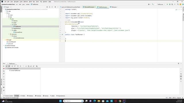The image size is (184, 103).
Task: Open Search Everywhere magnifier in top toolbar
Action: coord(178,4)
